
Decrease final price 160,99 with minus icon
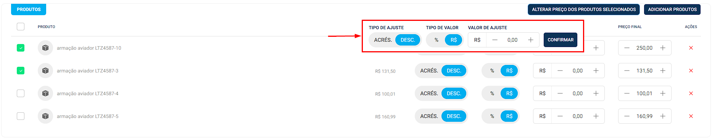(627, 116)
